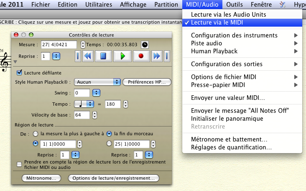Click the Tempo stepper arrows

125,104
